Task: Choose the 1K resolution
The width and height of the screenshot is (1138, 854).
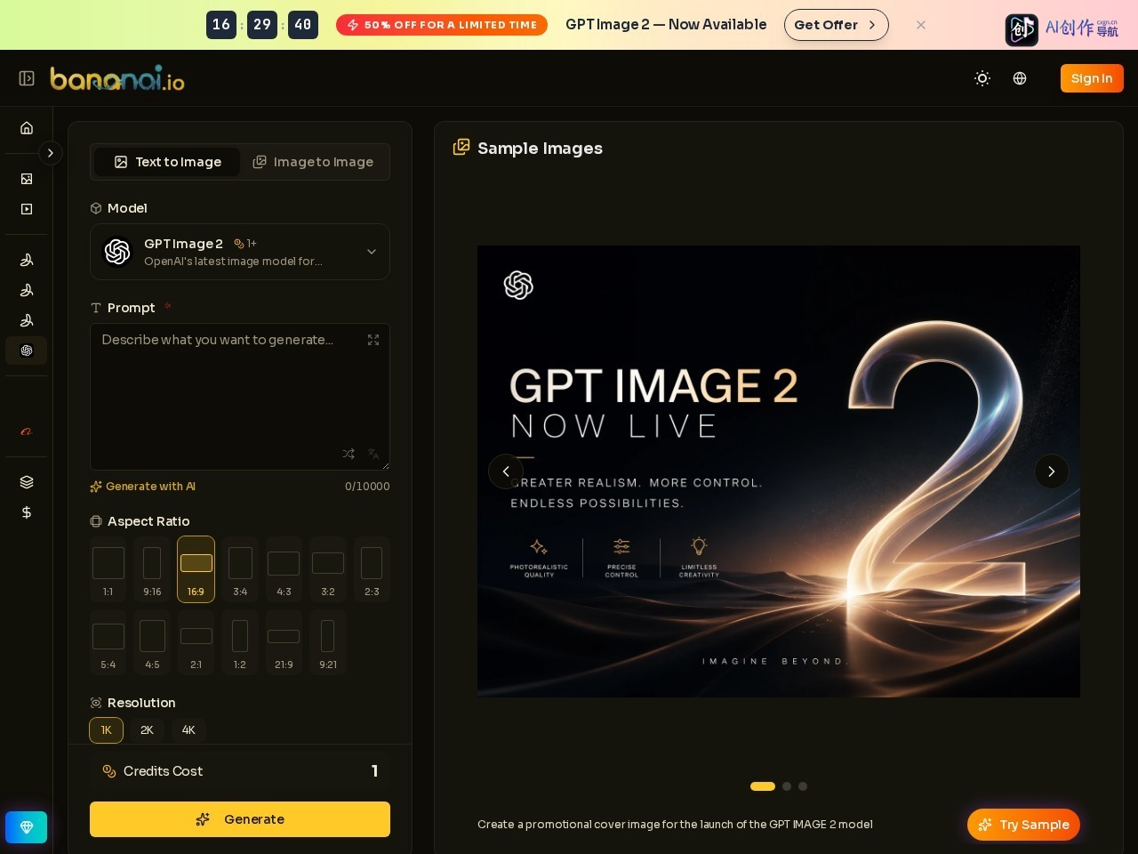Action: coord(106,730)
